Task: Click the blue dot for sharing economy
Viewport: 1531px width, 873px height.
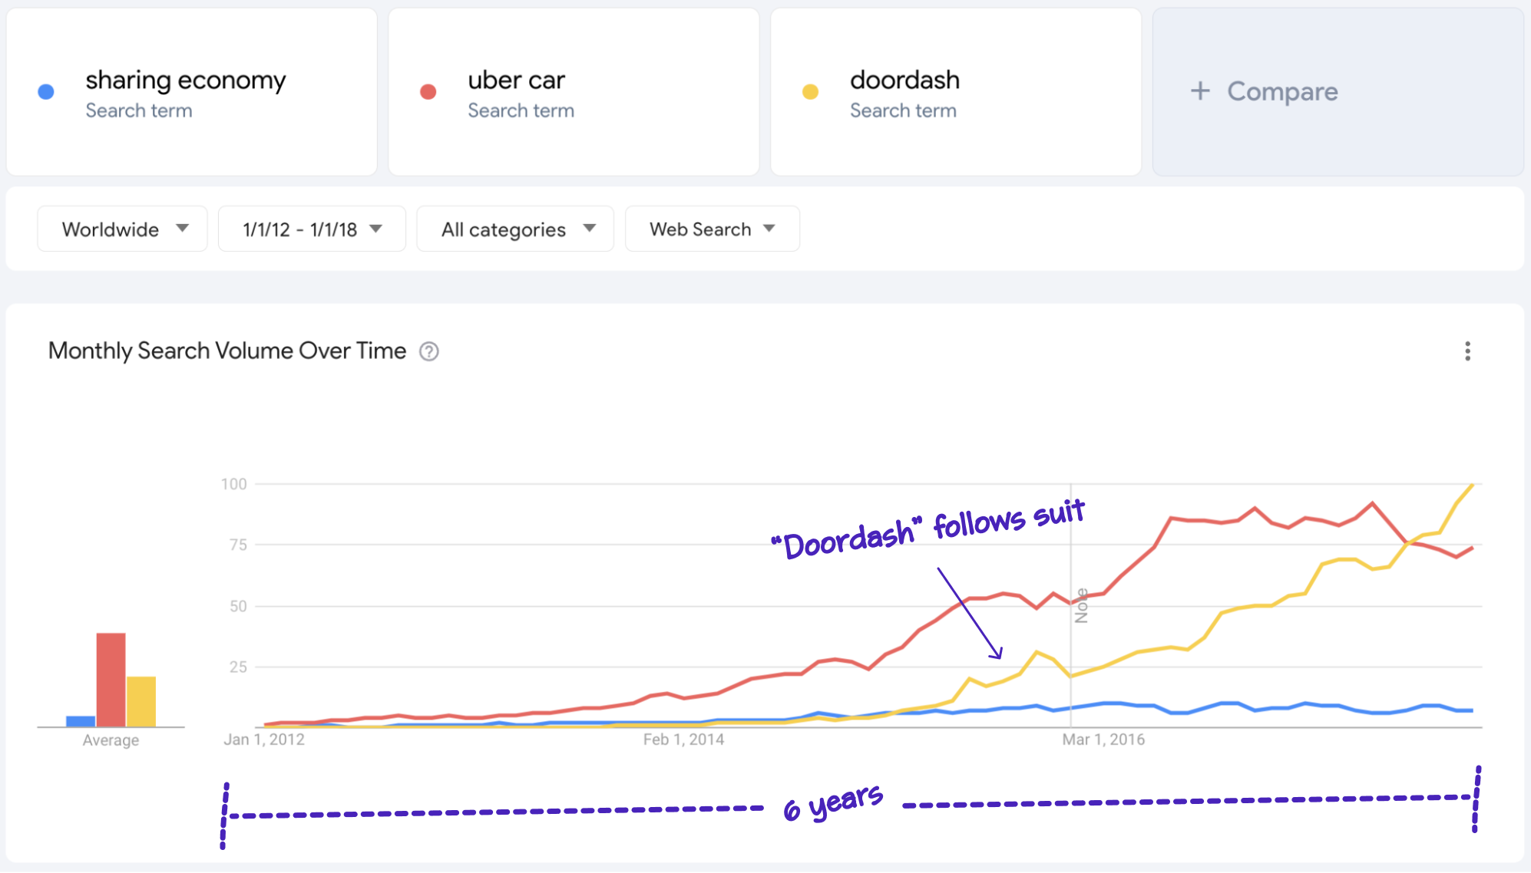Action: (x=46, y=92)
